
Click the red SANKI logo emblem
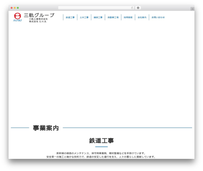coord(17,17)
